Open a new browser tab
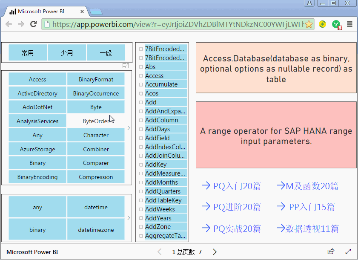Image resolution: width=358 pixels, height=260 pixels. pos(96,12)
